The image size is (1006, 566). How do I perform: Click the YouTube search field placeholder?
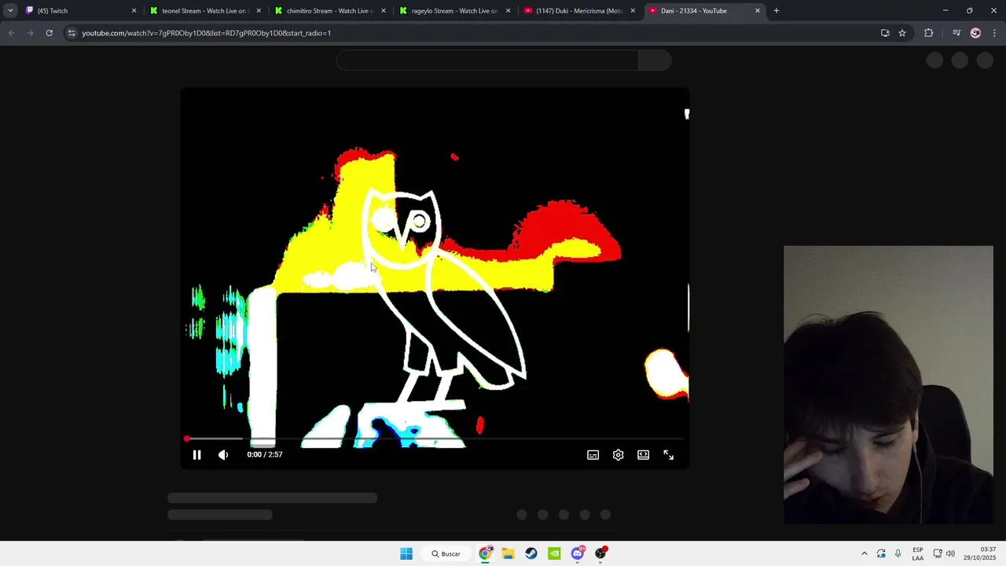487,61
